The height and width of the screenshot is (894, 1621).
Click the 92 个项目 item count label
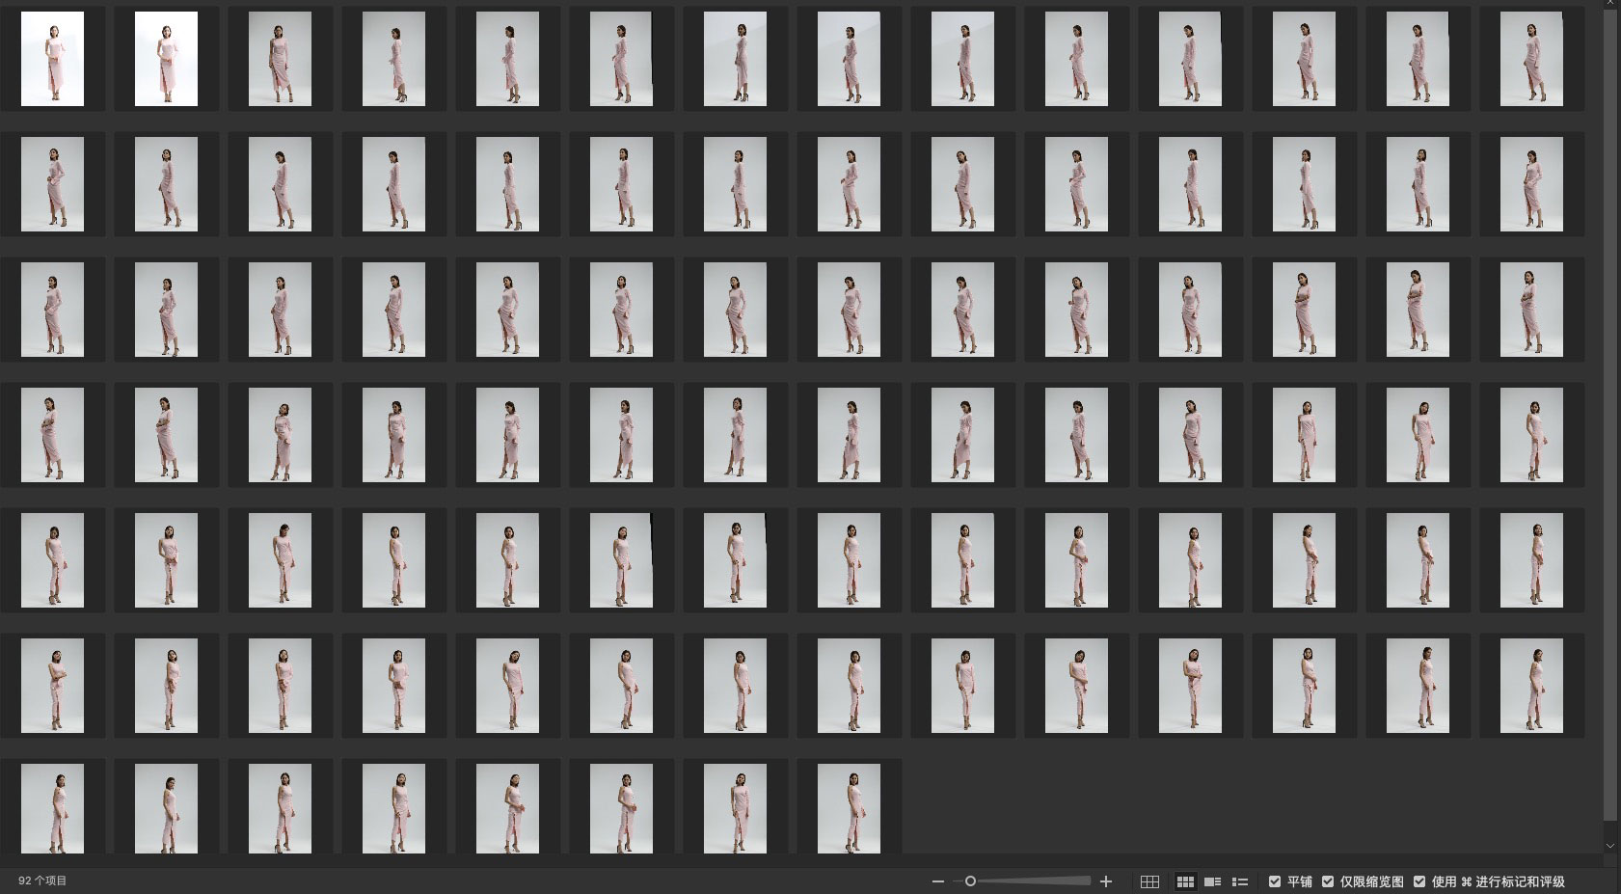(x=42, y=880)
